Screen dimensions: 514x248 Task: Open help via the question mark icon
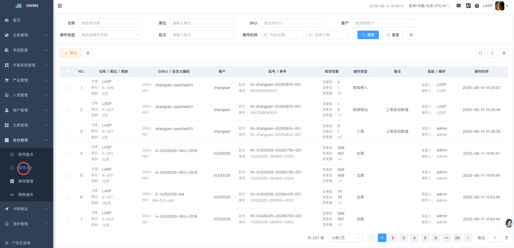click(477, 6)
